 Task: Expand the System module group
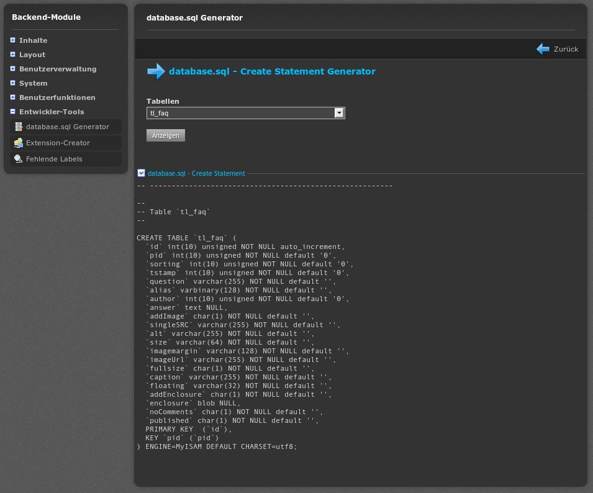point(13,83)
